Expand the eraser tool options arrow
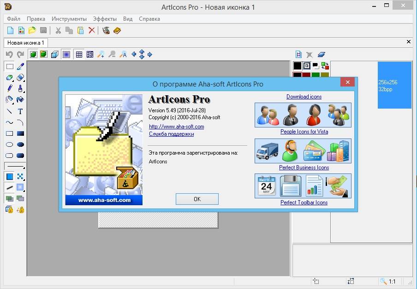 click(24, 81)
